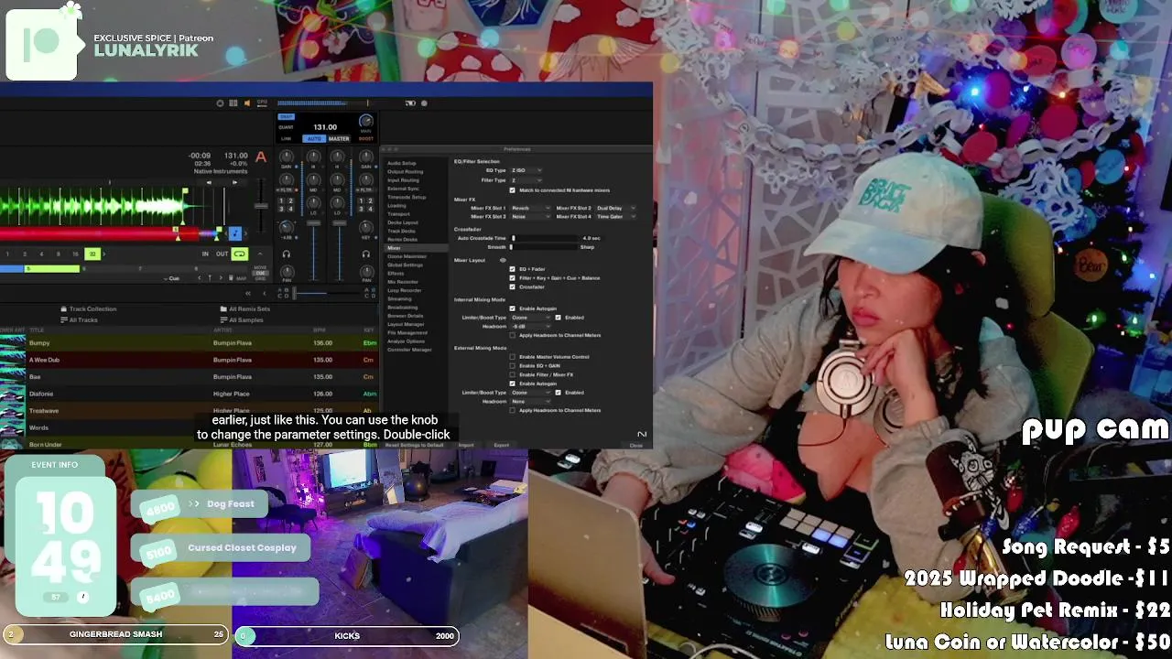Click the loop IN button
This screenshot has height=659, width=1172.
205,254
